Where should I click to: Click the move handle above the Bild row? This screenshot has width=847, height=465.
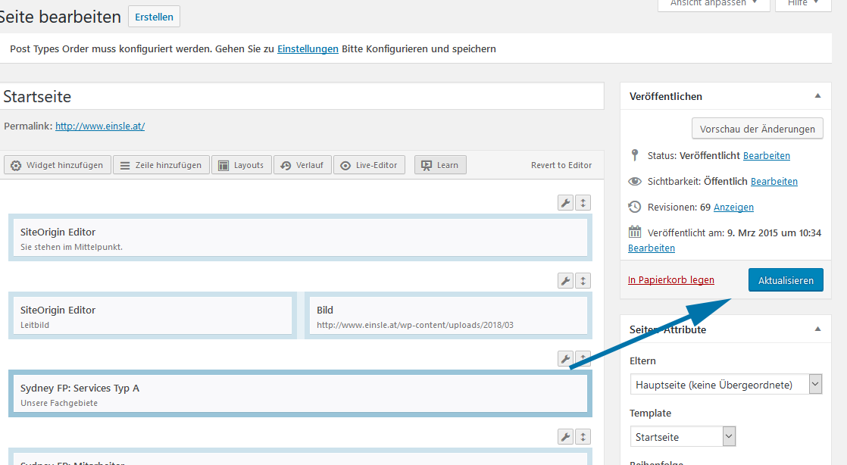tap(583, 281)
